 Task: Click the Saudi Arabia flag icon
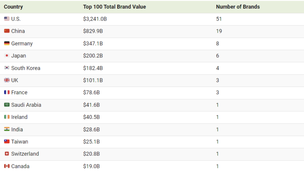(x=7, y=104)
